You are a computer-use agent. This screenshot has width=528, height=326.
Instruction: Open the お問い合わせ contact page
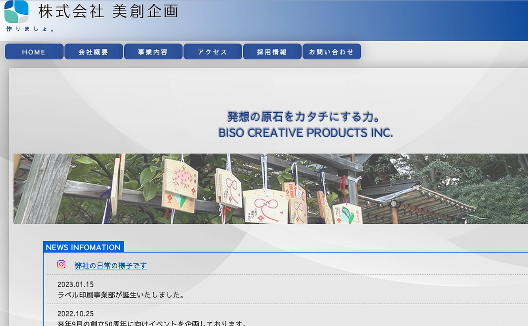click(332, 51)
